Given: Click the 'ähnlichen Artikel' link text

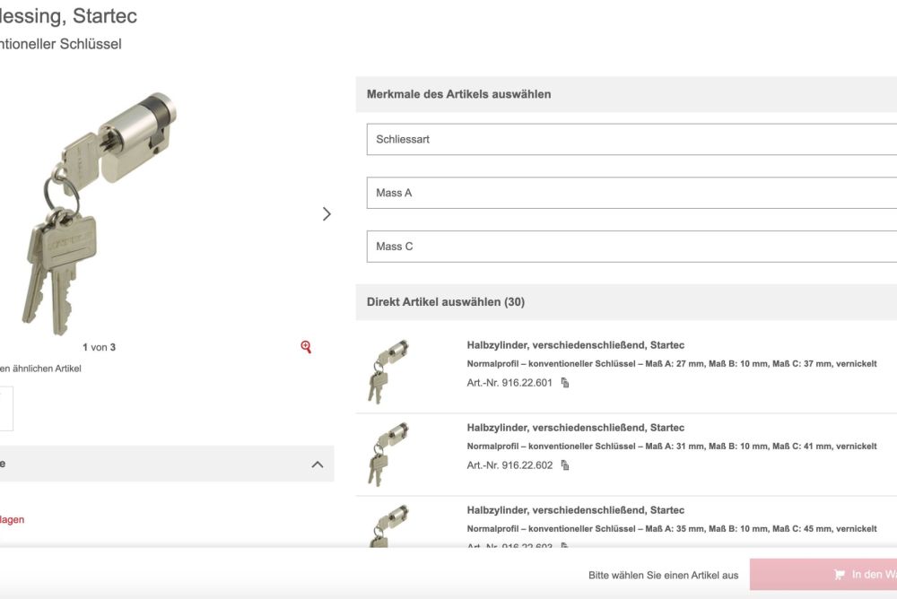Looking at the screenshot, I should point(43,369).
